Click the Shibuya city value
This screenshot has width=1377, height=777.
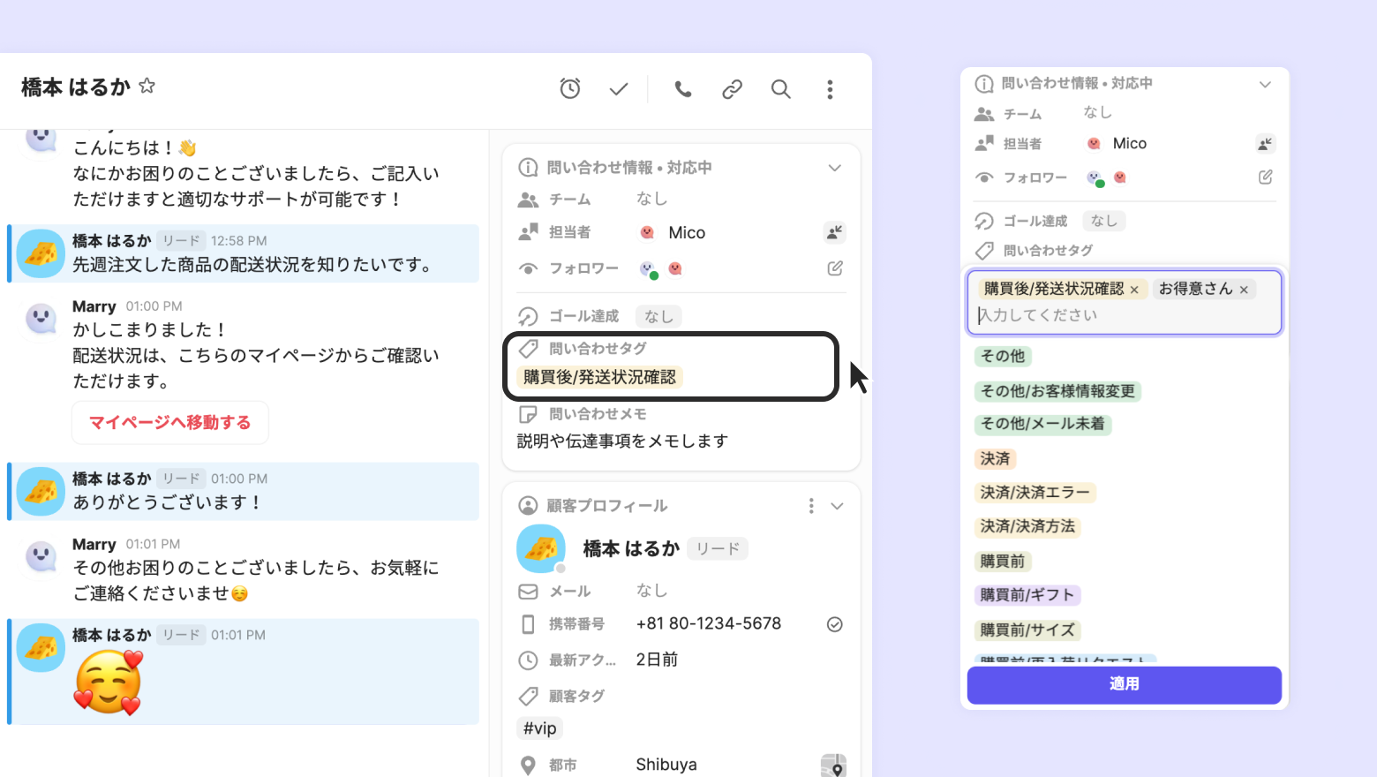[x=666, y=765]
